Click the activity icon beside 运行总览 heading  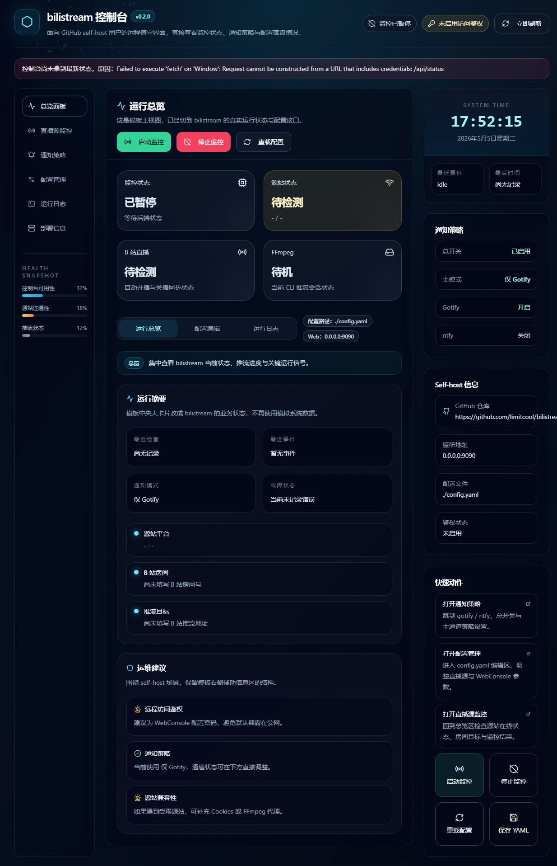tap(121, 106)
